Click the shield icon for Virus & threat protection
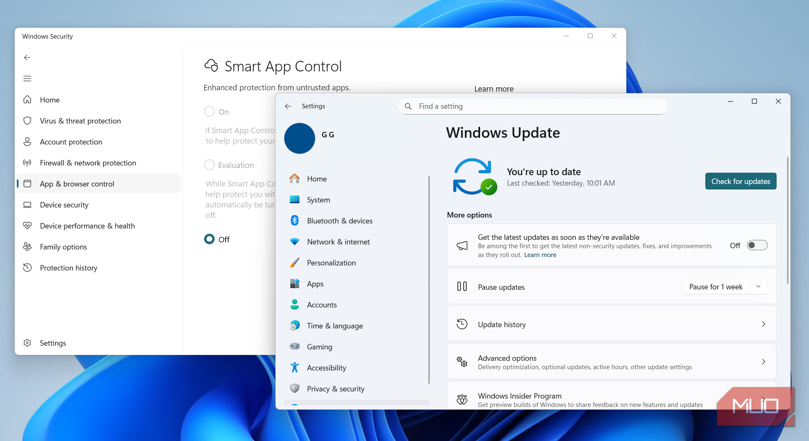This screenshot has width=809, height=441. 27,121
